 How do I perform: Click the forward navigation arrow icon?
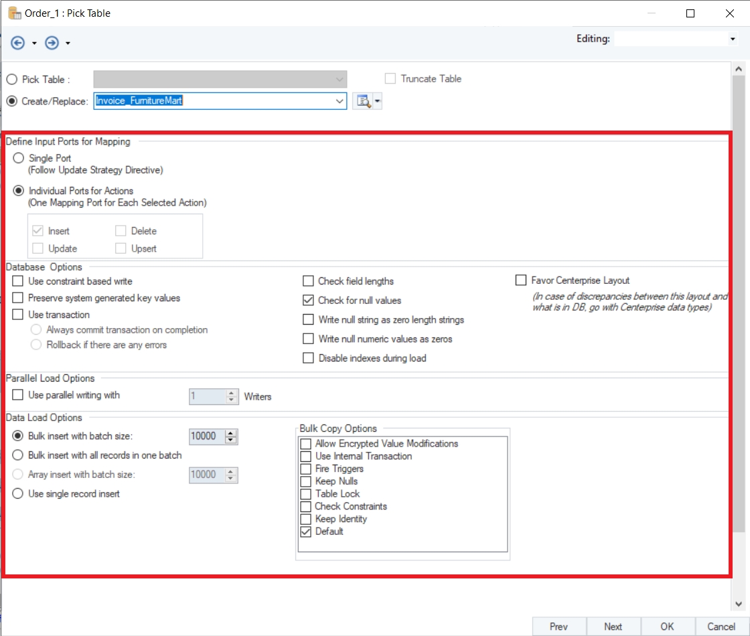pyautogui.click(x=52, y=43)
